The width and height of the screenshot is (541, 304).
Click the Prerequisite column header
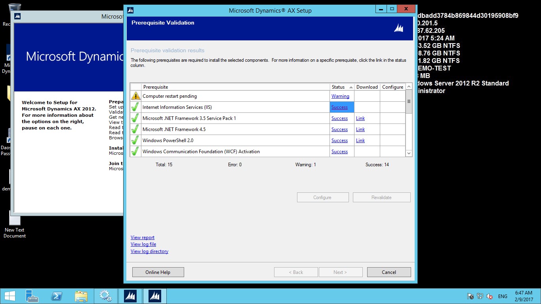point(235,87)
